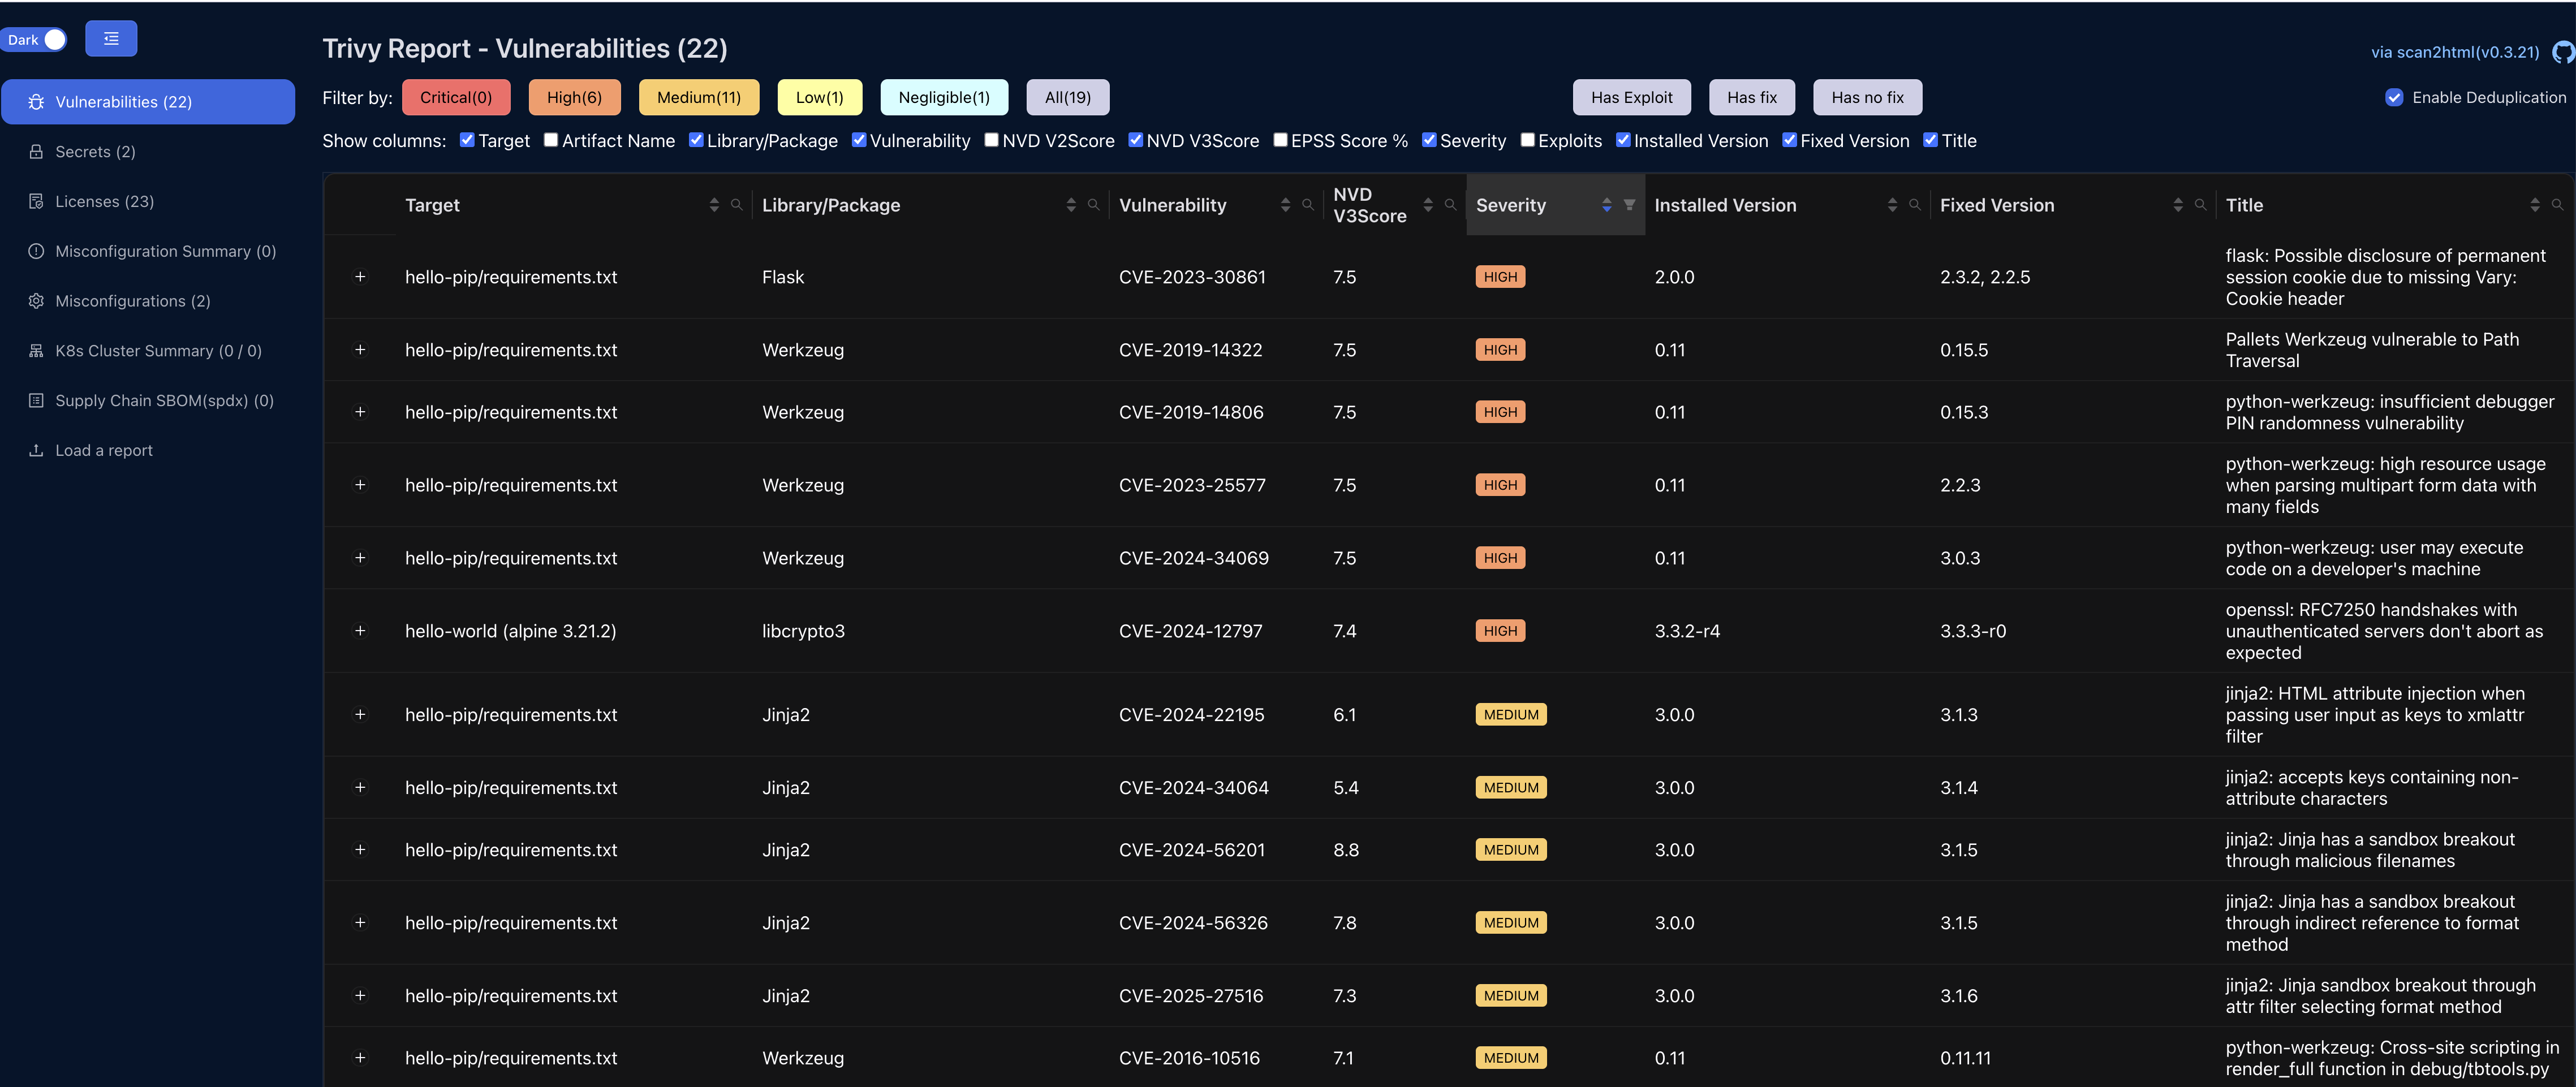The image size is (2576, 1087).
Task: Filter by pale yellow Low(1) chip
Action: click(819, 98)
